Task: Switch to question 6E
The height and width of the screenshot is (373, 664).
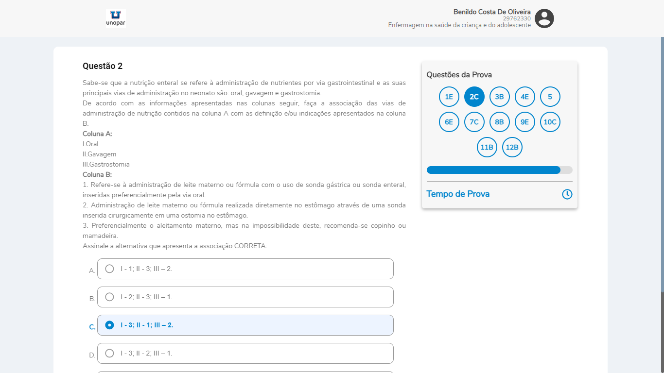Action: (x=449, y=122)
